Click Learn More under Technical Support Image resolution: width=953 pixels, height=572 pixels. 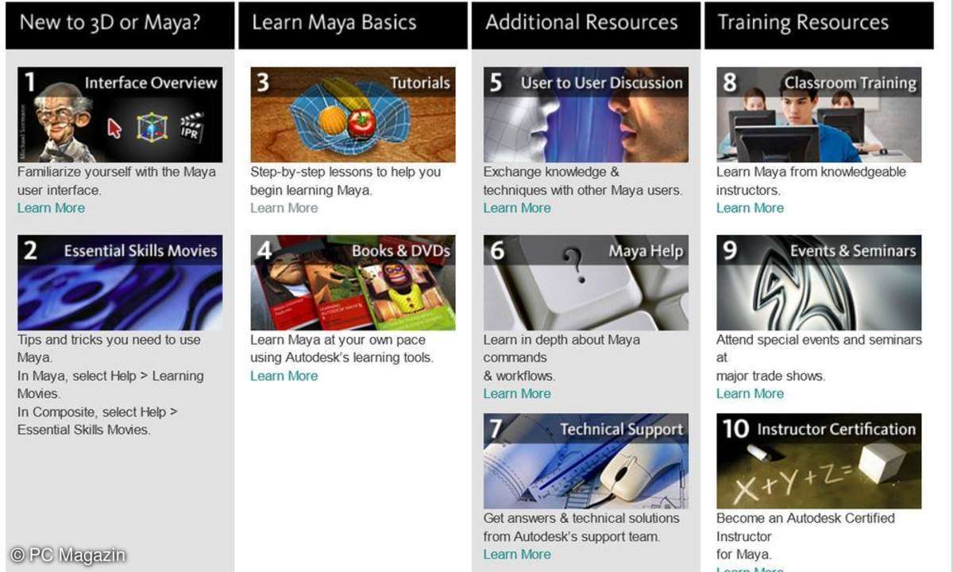517,555
